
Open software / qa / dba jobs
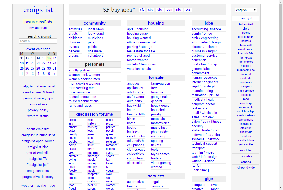click(206, 135)
